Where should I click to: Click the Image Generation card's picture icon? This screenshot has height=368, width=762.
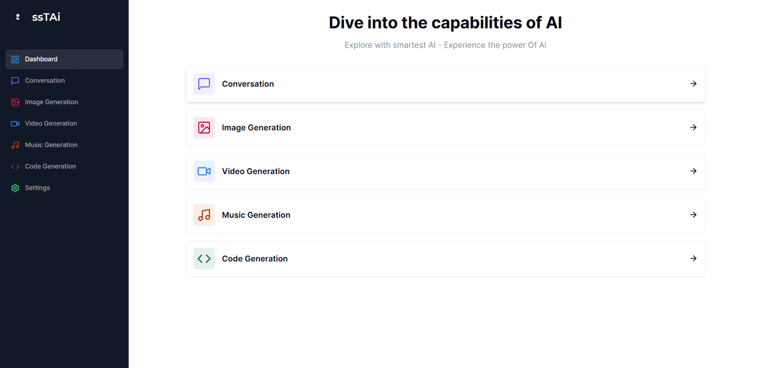(204, 127)
